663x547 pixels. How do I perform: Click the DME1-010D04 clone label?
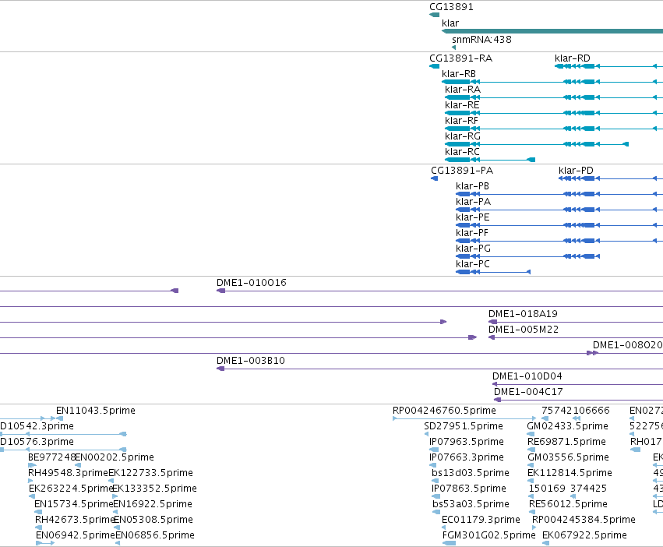point(527,376)
